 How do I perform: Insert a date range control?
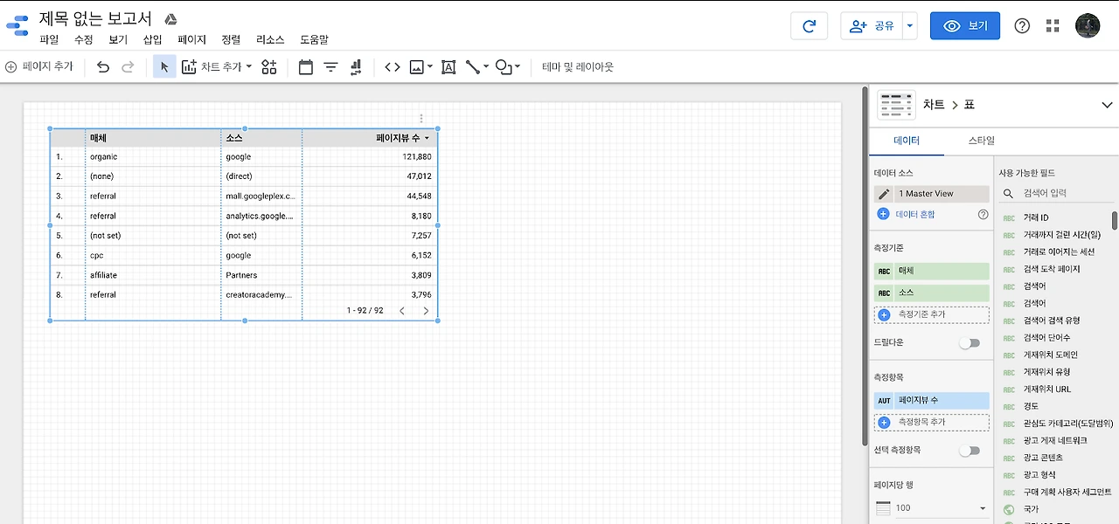(x=306, y=66)
